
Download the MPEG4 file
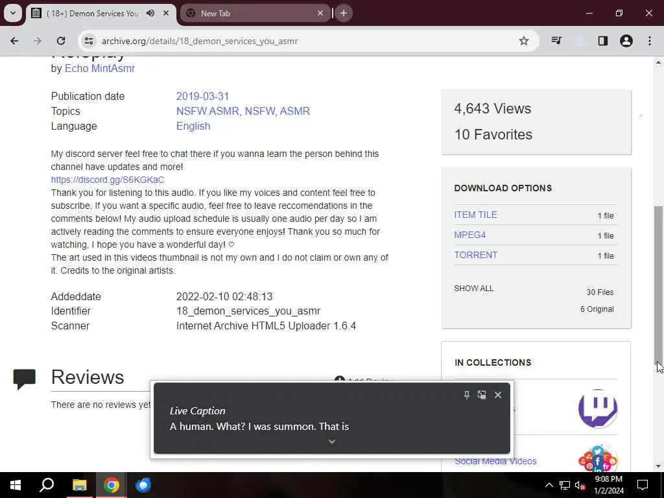(469, 235)
